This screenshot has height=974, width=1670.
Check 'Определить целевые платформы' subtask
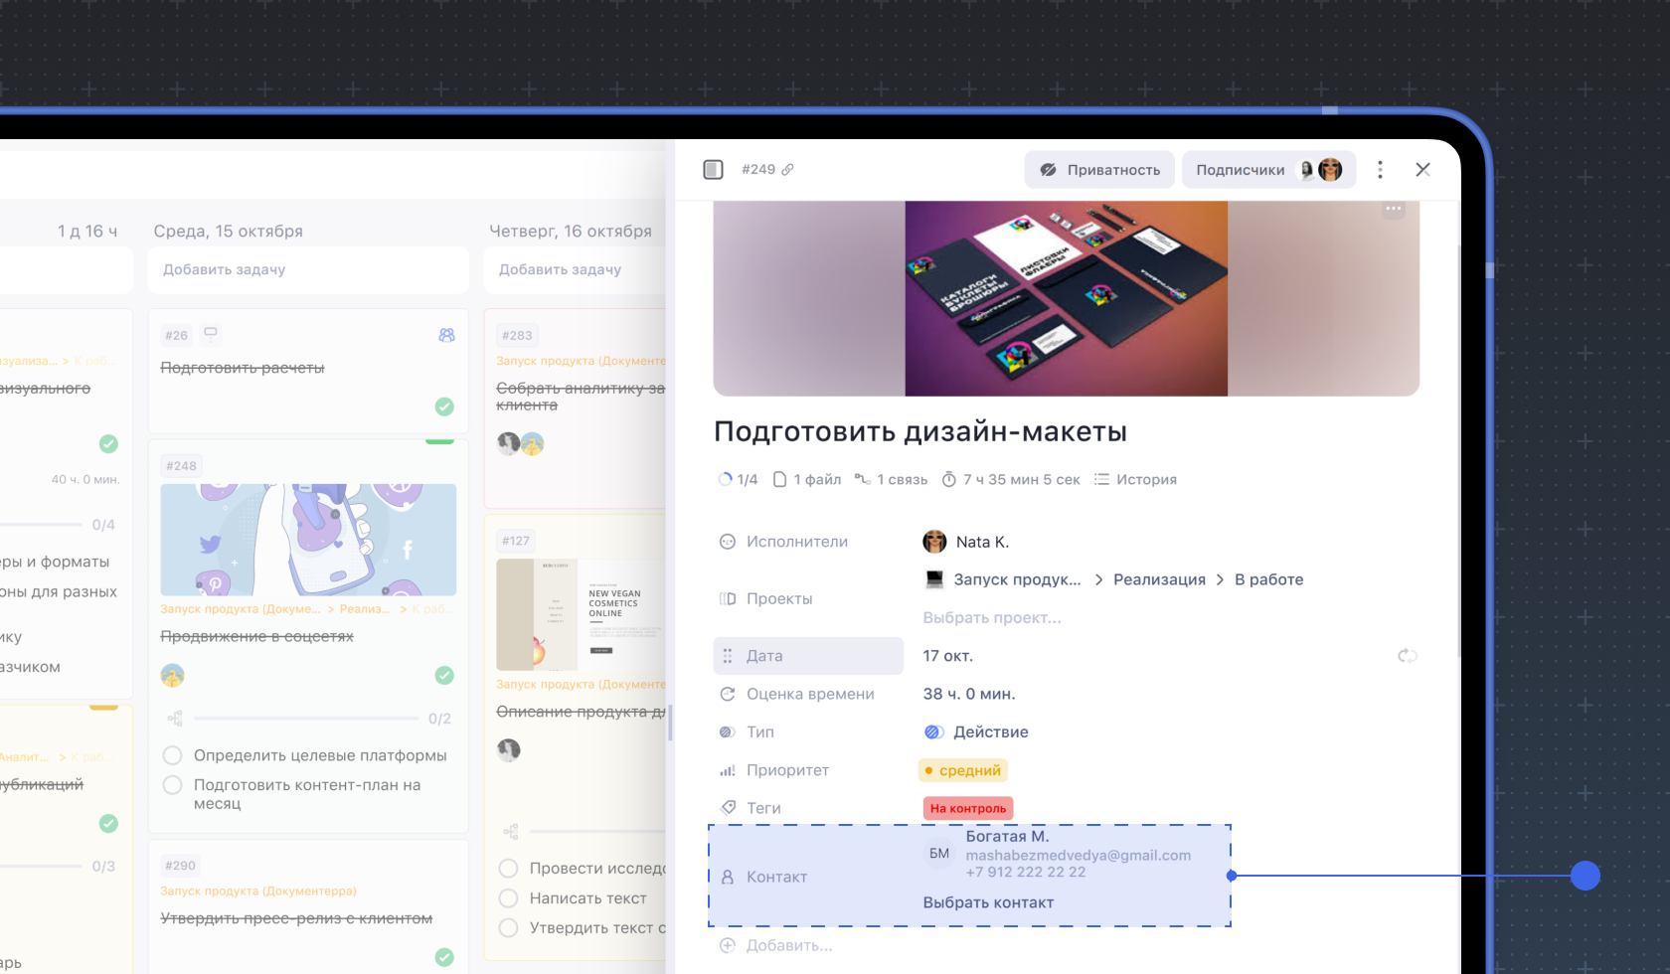[172, 755]
